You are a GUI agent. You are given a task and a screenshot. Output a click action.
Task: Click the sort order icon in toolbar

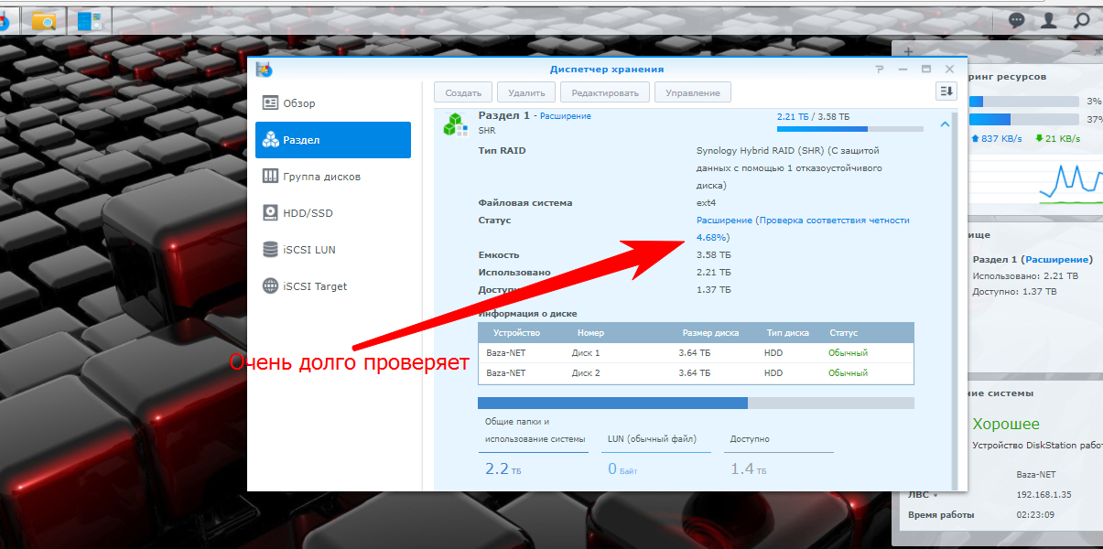point(946,91)
